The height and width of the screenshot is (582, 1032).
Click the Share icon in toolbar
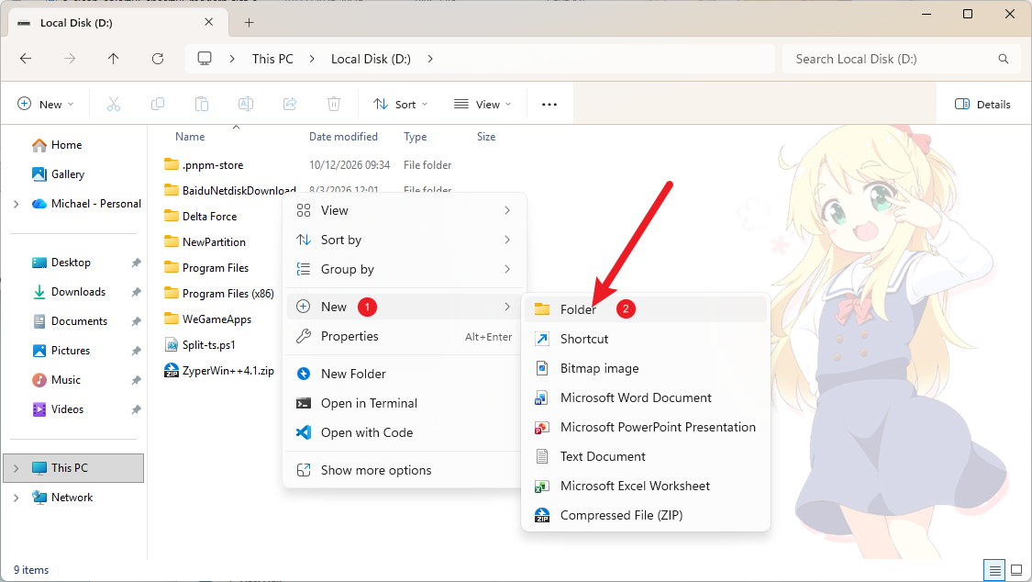pos(290,104)
